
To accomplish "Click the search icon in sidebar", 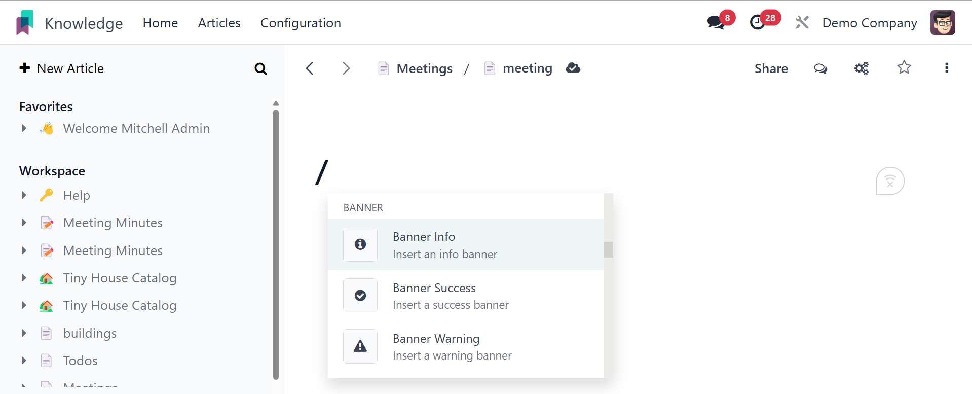I will 260,69.
